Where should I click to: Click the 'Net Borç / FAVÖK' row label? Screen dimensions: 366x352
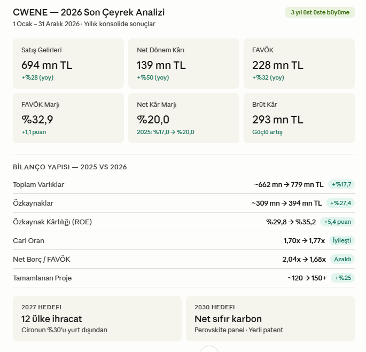pos(42,260)
